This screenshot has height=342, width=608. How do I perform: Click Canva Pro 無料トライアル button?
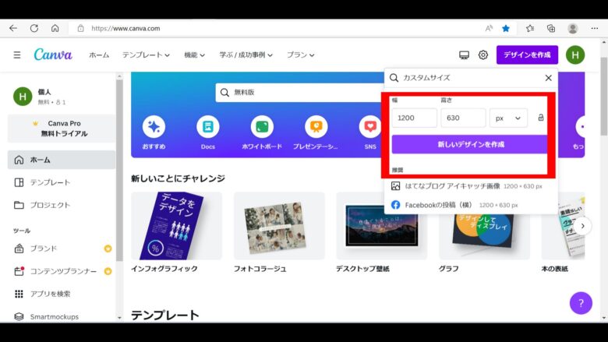click(62, 129)
